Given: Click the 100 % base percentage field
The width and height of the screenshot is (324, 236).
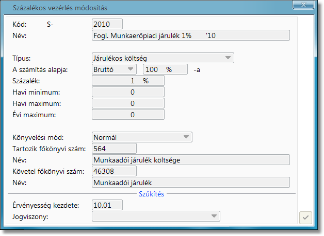Looking at the screenshot, I should [165, 69].
